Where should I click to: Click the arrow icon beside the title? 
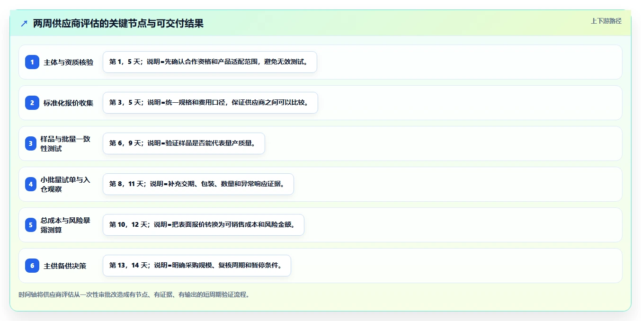24,23
